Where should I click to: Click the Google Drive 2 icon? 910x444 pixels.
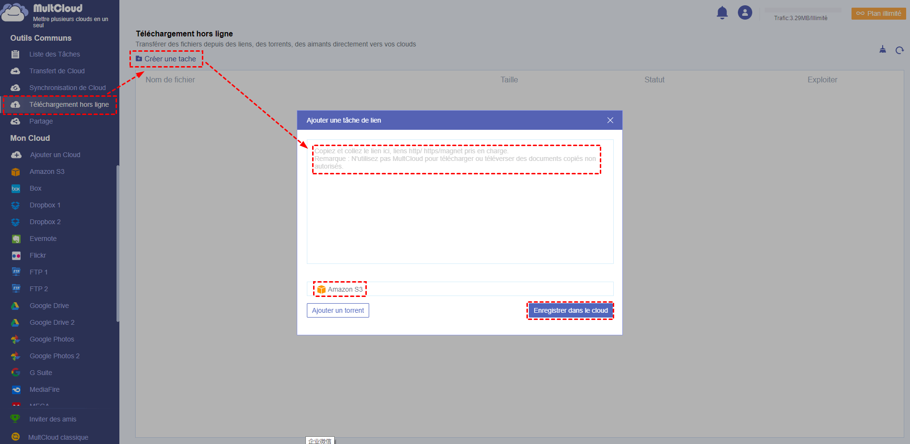tap(16, 322)
